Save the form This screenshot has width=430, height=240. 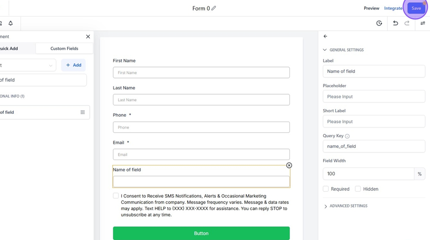coord(416,8)
